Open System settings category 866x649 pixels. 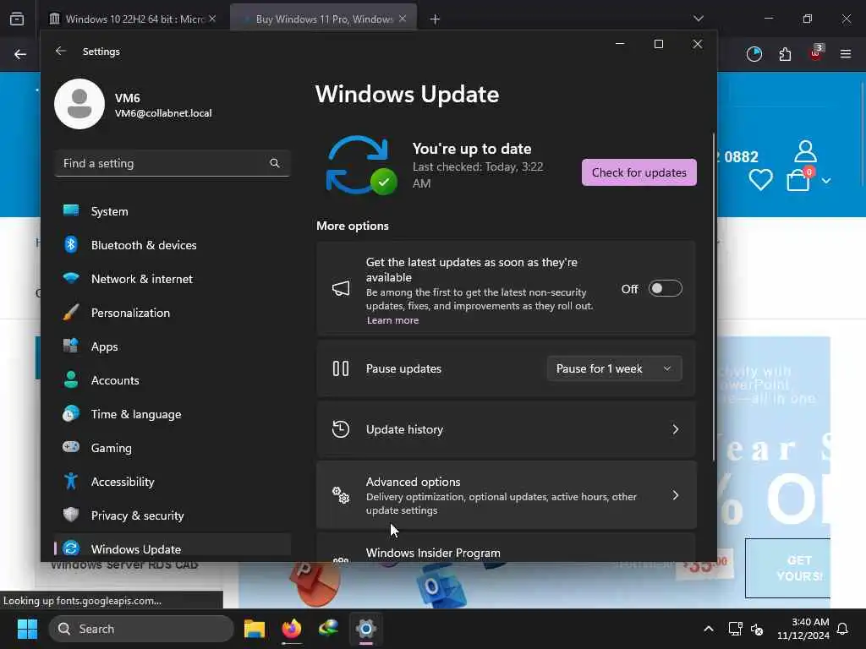click(x=173, y=211)
